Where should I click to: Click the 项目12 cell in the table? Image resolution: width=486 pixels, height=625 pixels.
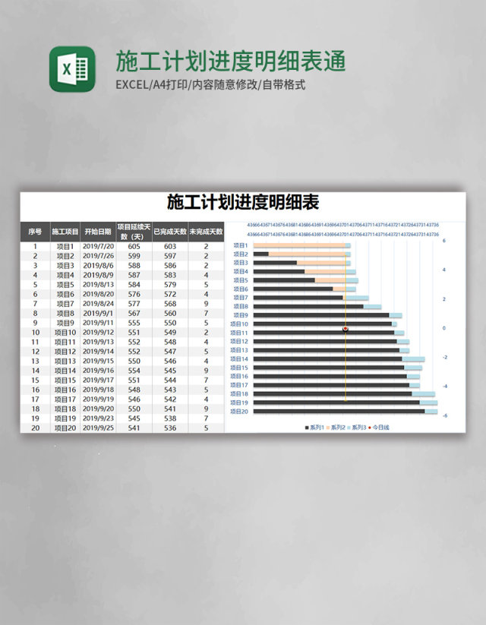tap(65, 352)
